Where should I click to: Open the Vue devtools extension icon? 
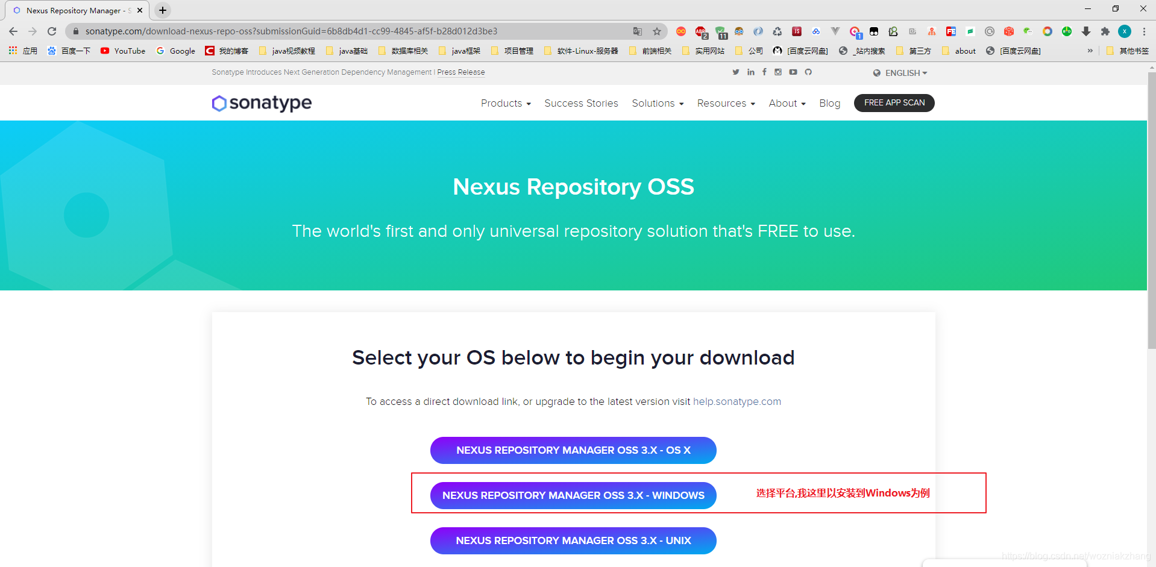click(835, 31)
